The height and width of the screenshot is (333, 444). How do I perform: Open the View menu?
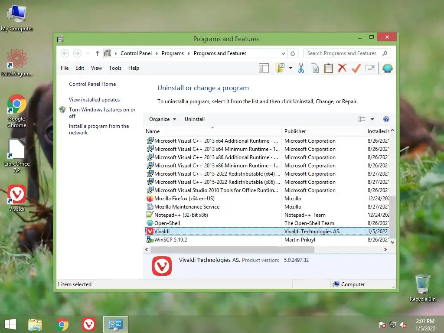[x=96, y=68]
